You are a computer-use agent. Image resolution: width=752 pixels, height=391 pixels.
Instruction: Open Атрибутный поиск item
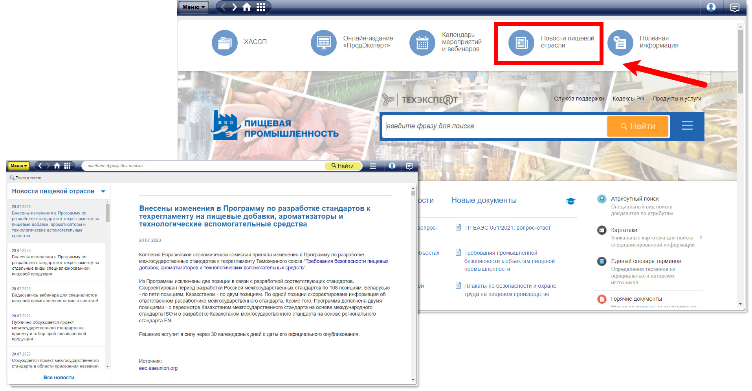click(x=635, y=199)
